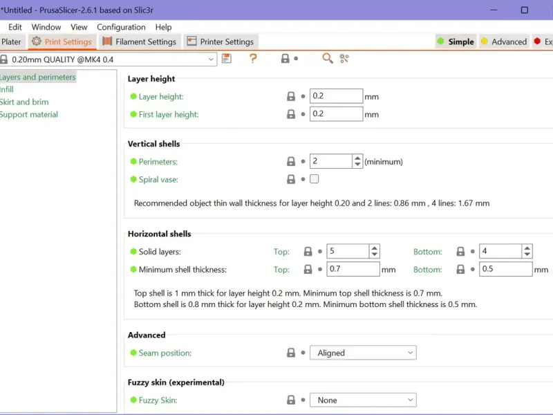Open the Fuzzy Skin None dropdown
This screenshot has width=553, height=415.
coord(363,400)
